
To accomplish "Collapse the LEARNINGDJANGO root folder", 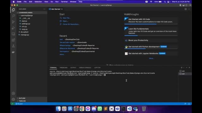I will 32,13.
